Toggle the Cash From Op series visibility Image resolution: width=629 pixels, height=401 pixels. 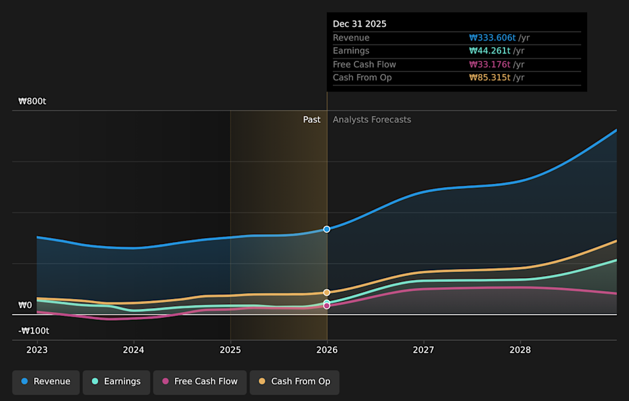pos(294,381)
